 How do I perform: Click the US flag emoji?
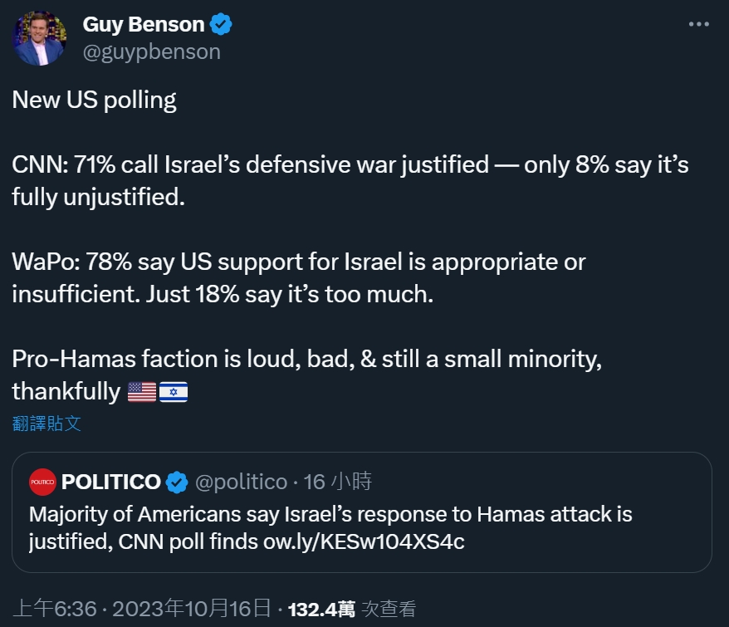pyautogui.click(x=142, y=391)
